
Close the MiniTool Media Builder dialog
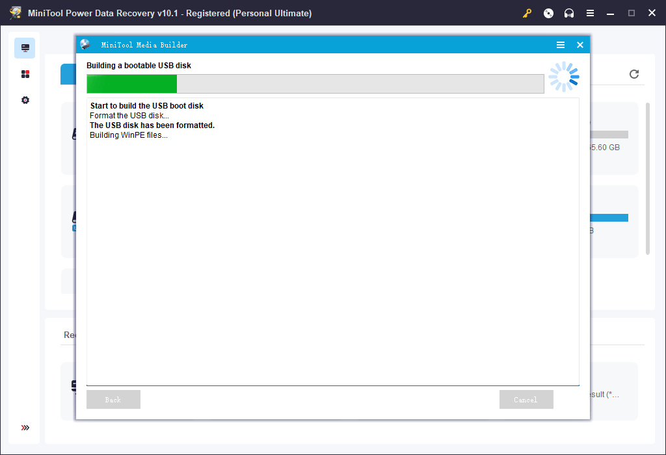coord(579,45)
